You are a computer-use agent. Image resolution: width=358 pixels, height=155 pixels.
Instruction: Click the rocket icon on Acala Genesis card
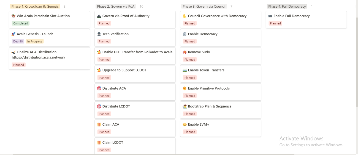(x=13, y=34)
